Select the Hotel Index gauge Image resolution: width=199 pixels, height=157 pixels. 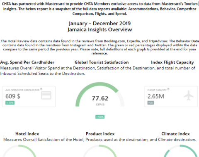(x=19, y=151)
